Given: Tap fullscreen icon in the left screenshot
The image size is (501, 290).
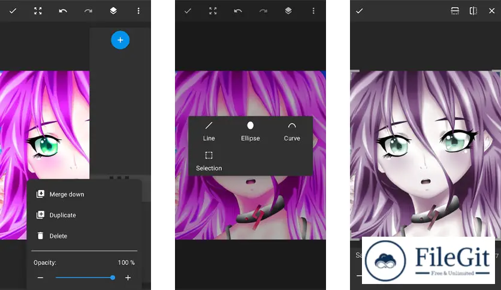Looking at the screenshot, I should [38, 11].
